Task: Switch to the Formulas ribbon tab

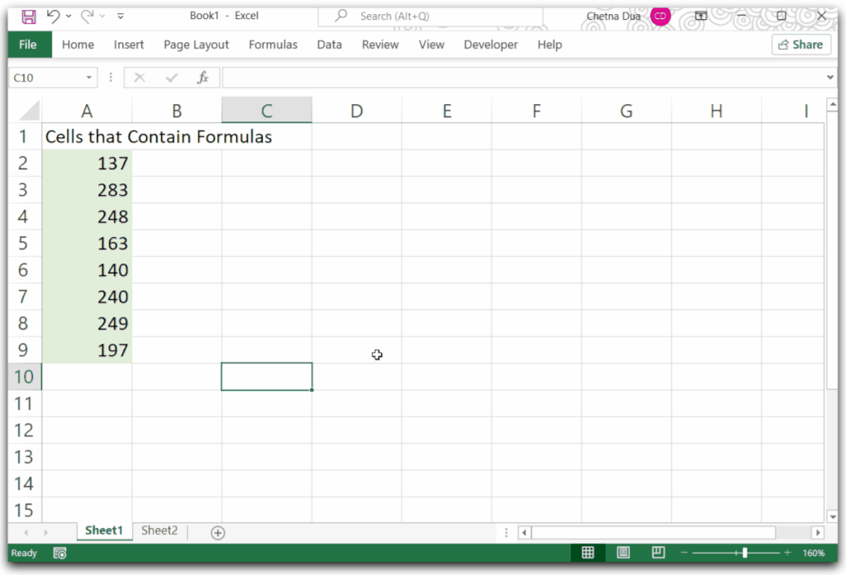Action: pos(273,45)
